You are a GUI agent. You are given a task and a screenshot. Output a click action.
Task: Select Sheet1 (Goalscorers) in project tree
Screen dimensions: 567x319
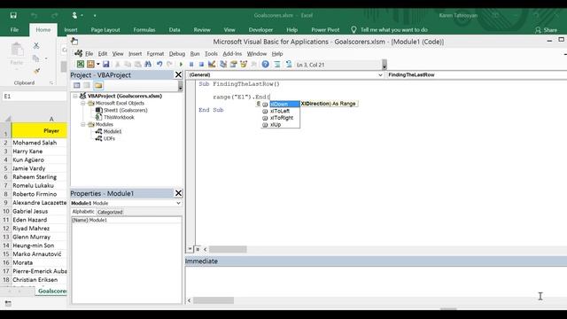click(125, 110)
